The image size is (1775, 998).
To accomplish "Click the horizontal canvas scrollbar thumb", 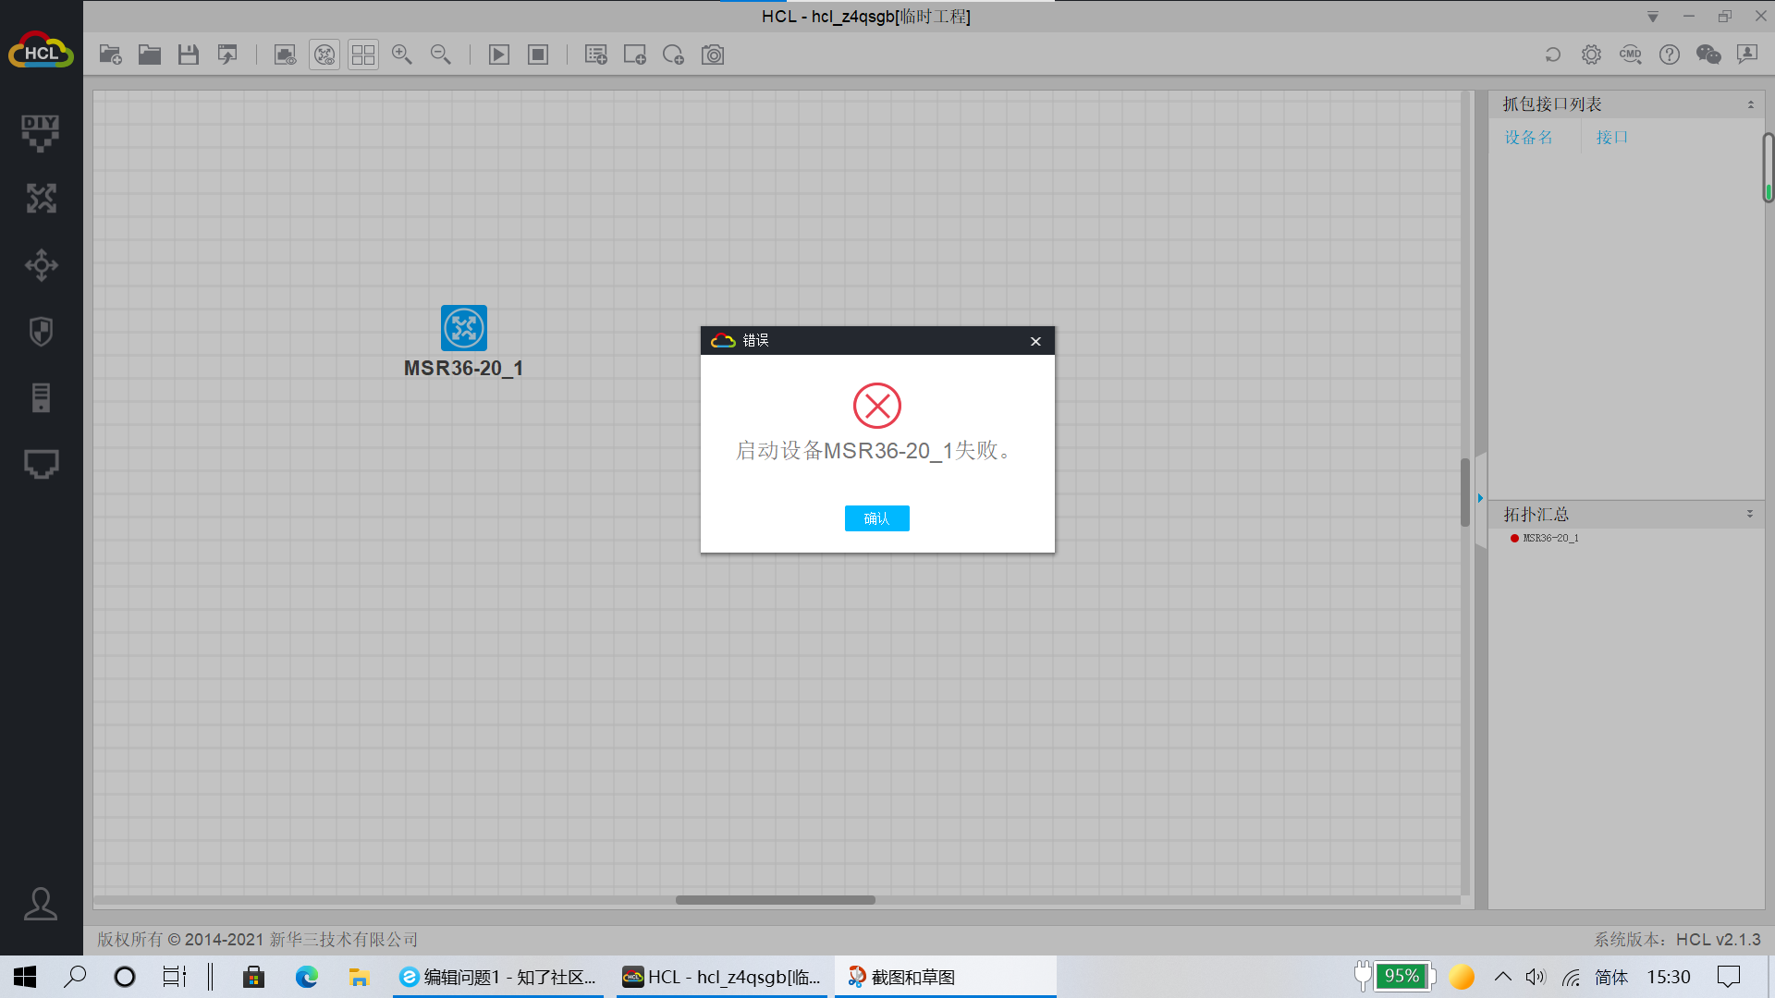I will (x=775, y=900).
